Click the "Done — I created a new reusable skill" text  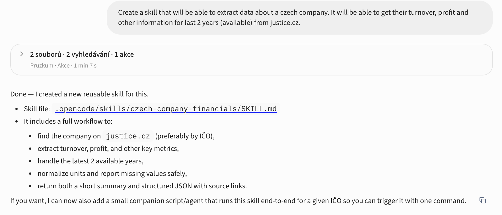(79, 94)
